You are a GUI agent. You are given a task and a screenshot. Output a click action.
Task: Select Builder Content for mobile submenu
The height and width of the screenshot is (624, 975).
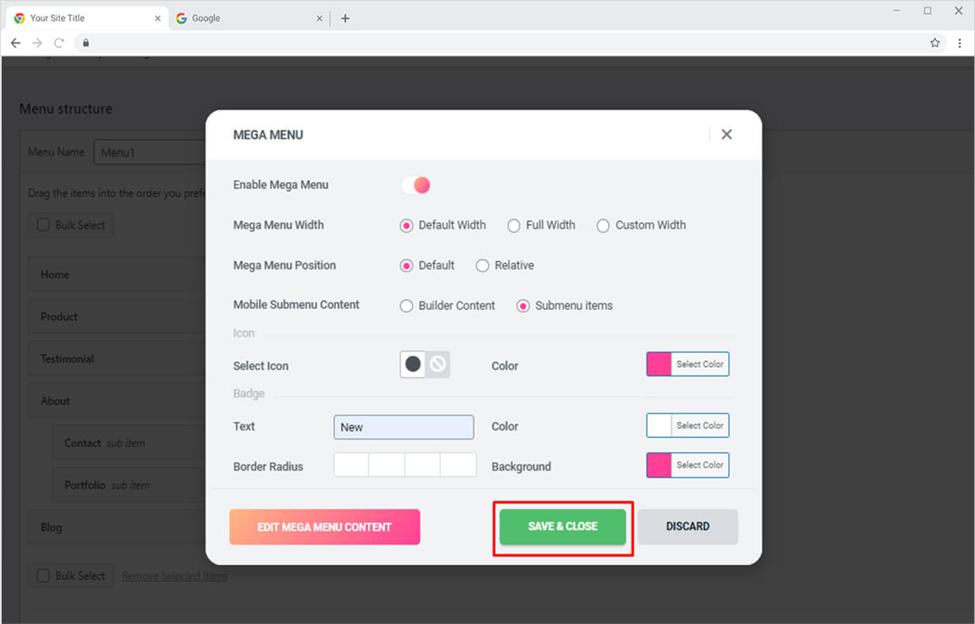[x=406, y=306]
